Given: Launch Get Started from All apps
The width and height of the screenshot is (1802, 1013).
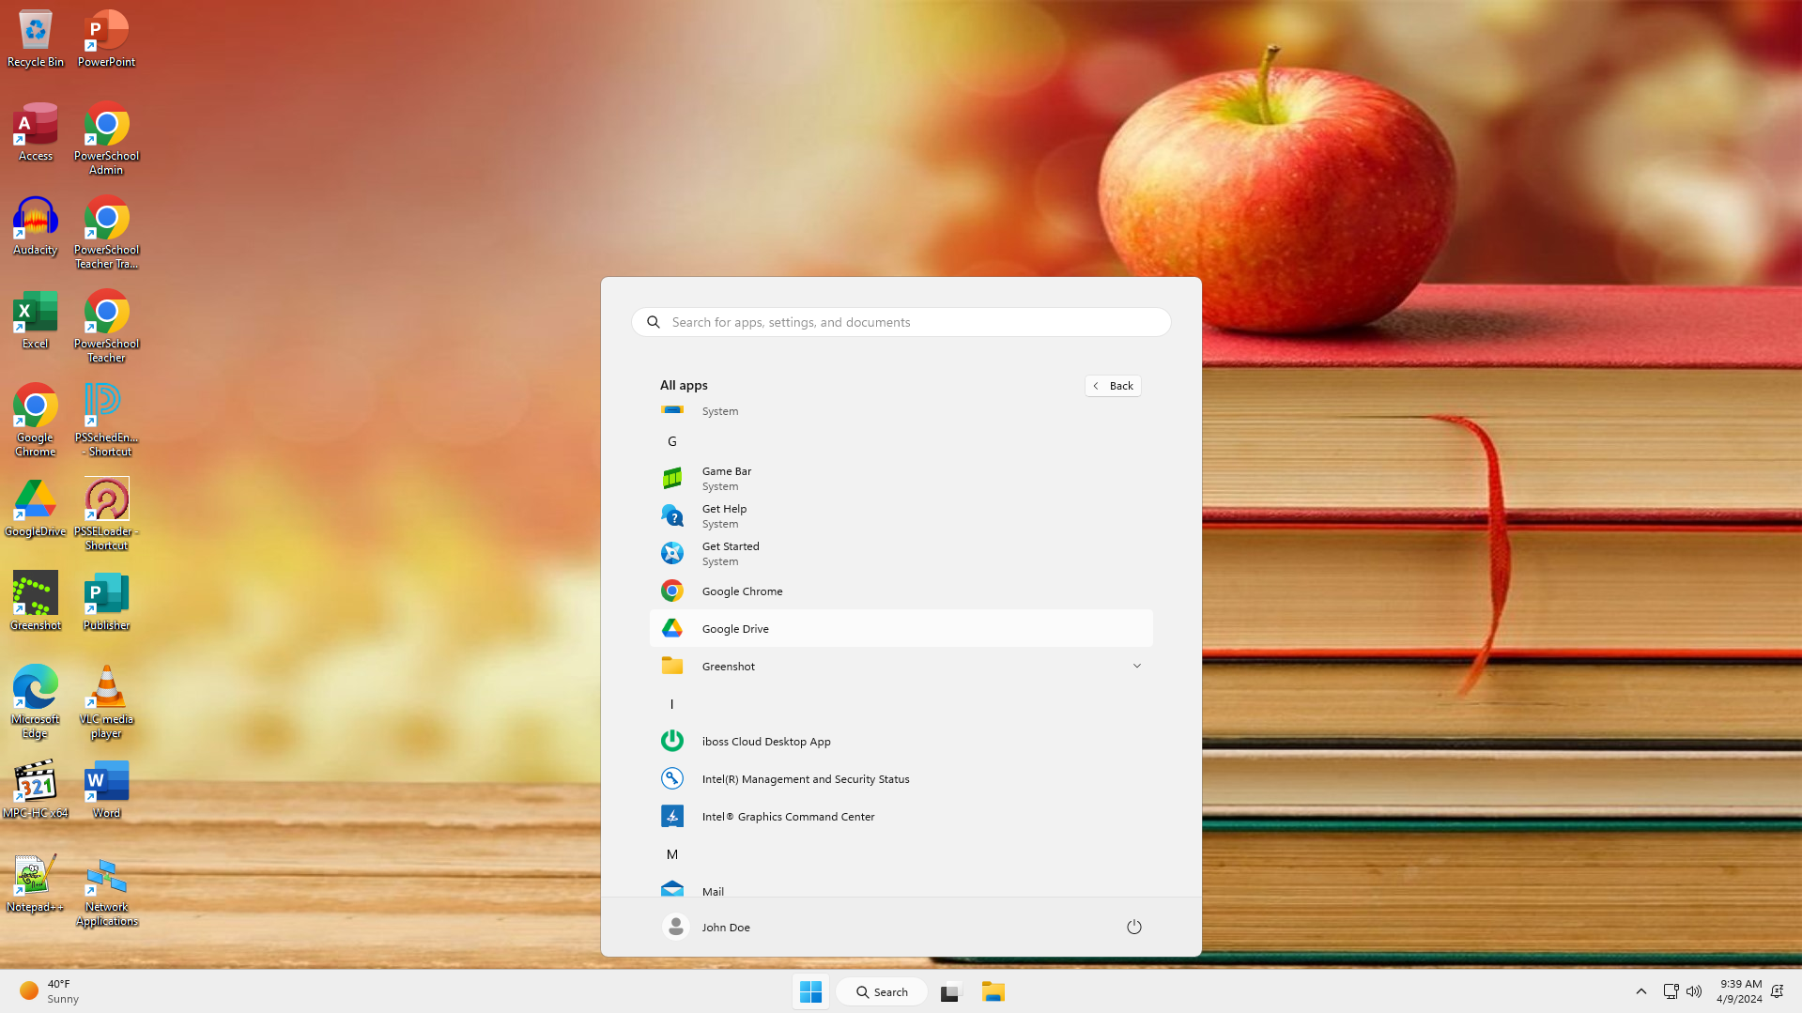Looking at the screenshot, I should (x=901, y=553).
